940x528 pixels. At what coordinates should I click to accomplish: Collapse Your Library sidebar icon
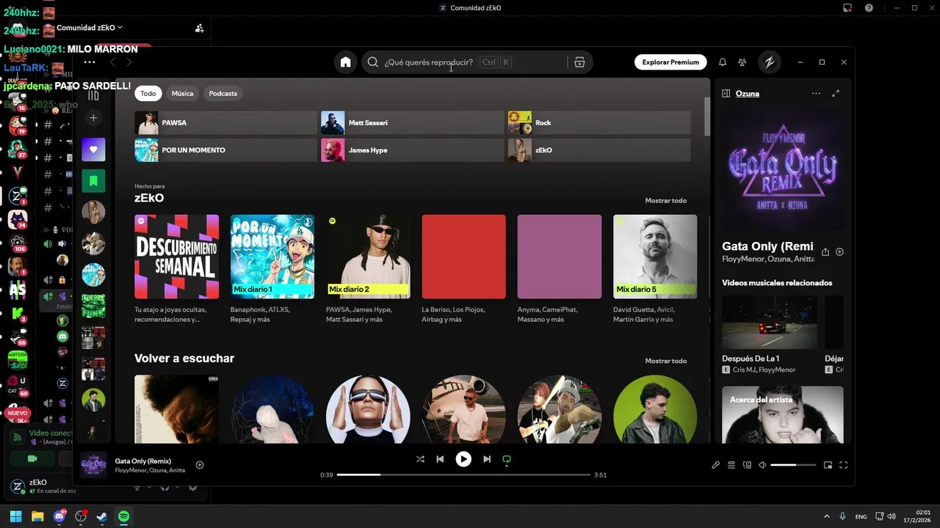point(93,95)
